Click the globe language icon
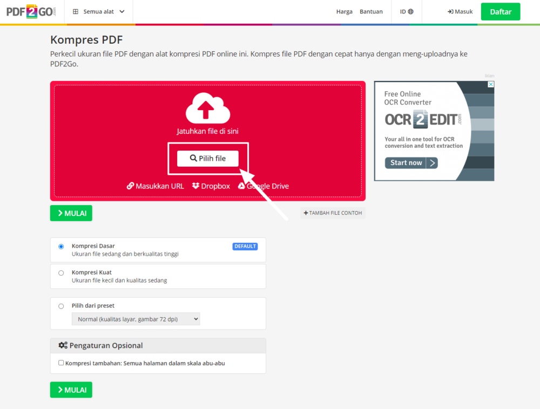 [411, 11]
